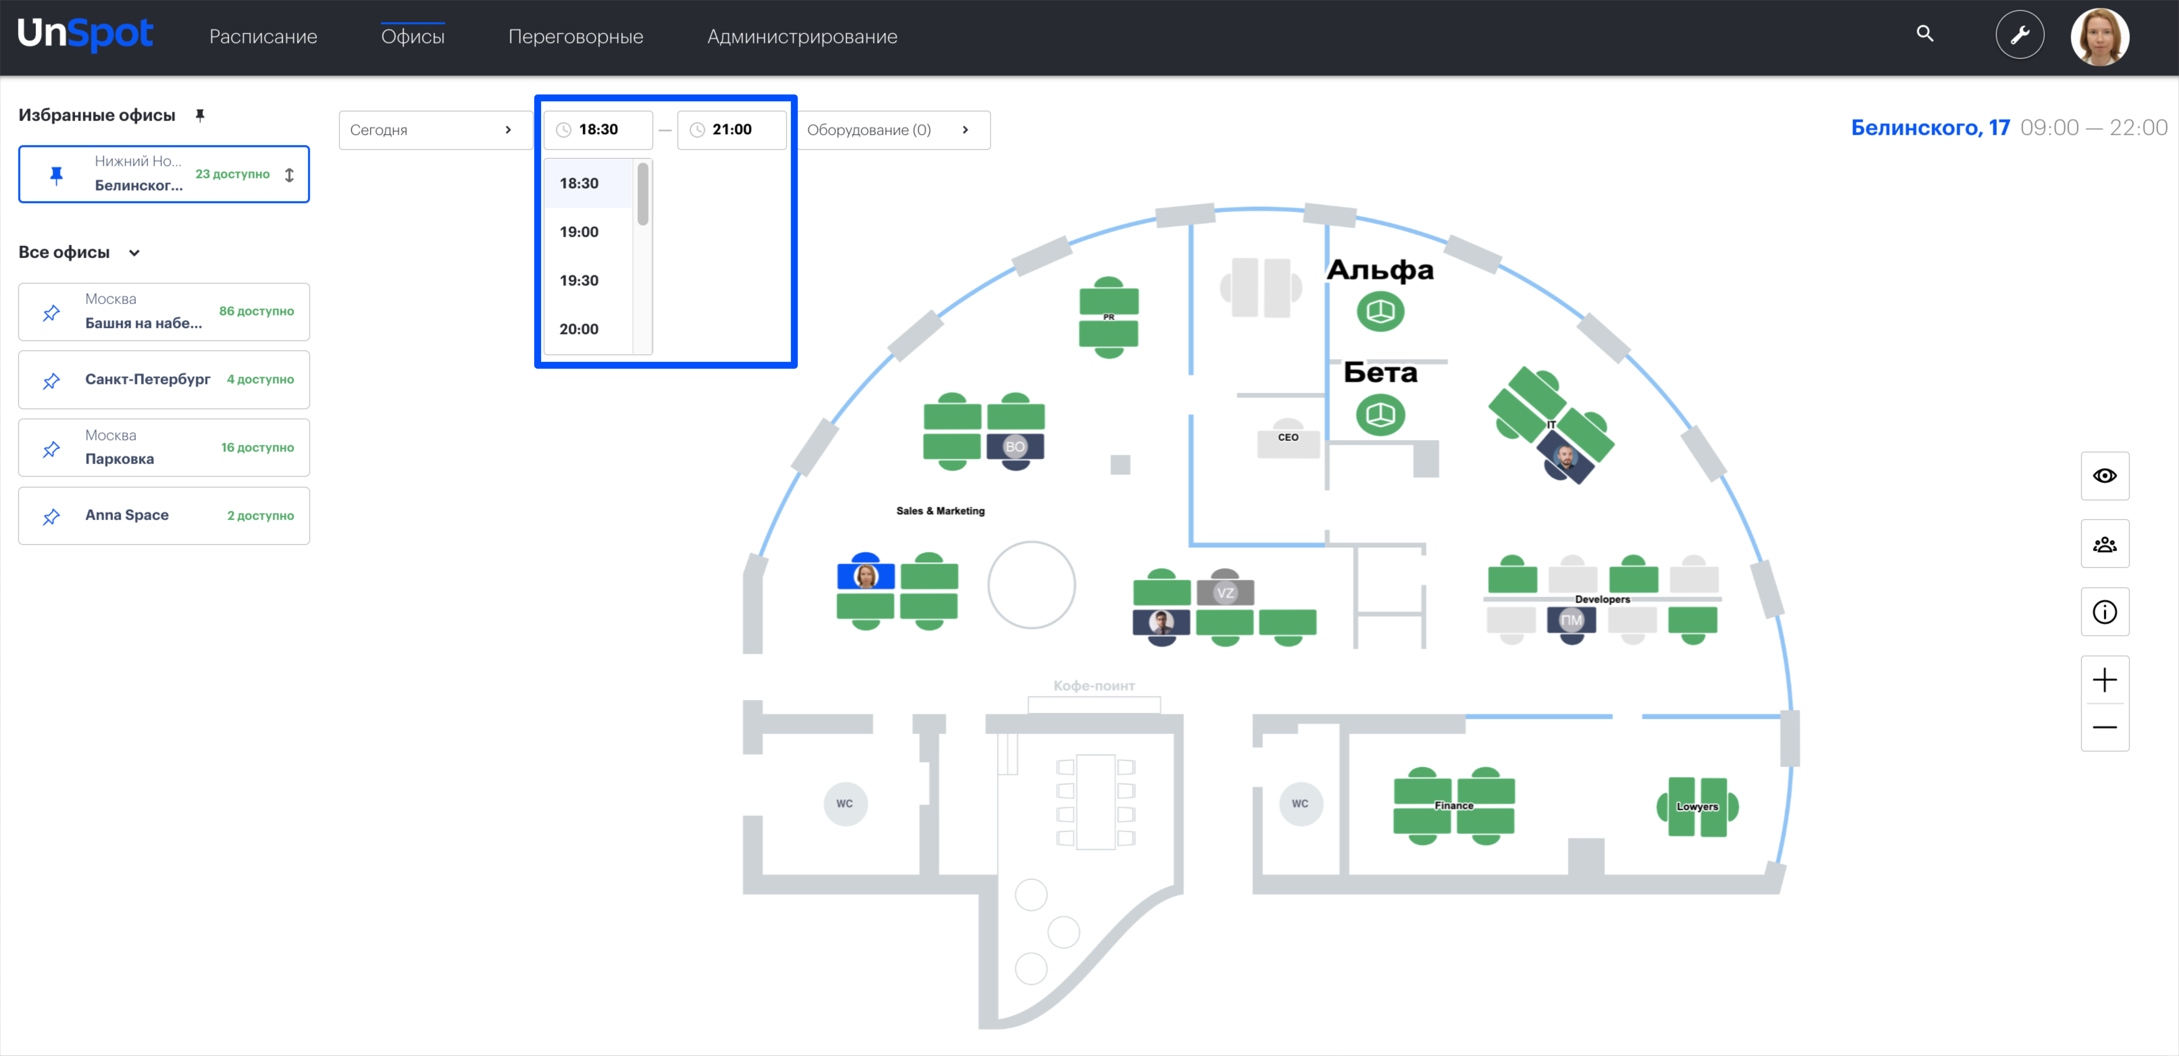Reorder handle arrow on Белинского card
This screenshot has width=2179, height=1056.
coord(289,175)
